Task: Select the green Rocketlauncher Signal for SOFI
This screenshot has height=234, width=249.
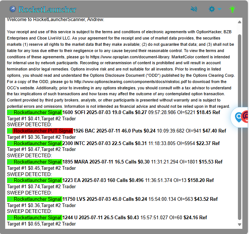Action: pos(35,112)
